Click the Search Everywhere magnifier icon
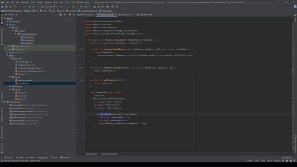 pos(116,6)
